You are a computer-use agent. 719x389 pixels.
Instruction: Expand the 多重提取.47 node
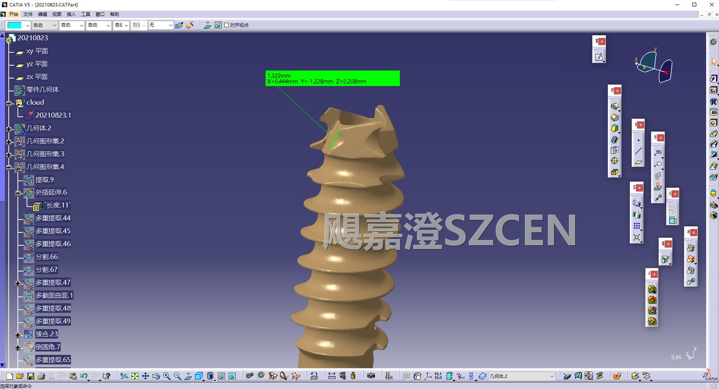tap(18, 283)
